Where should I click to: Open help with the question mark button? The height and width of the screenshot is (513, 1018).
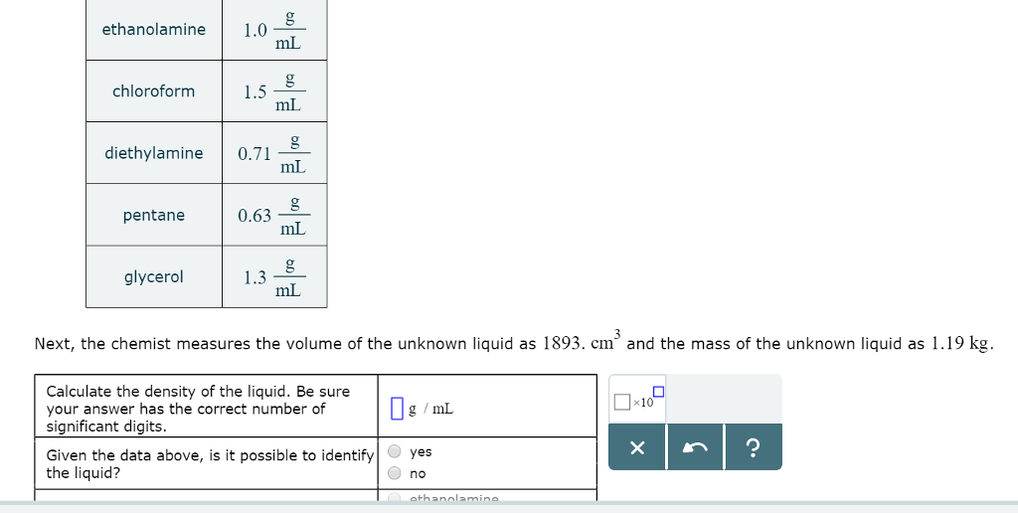click(754, 447)
